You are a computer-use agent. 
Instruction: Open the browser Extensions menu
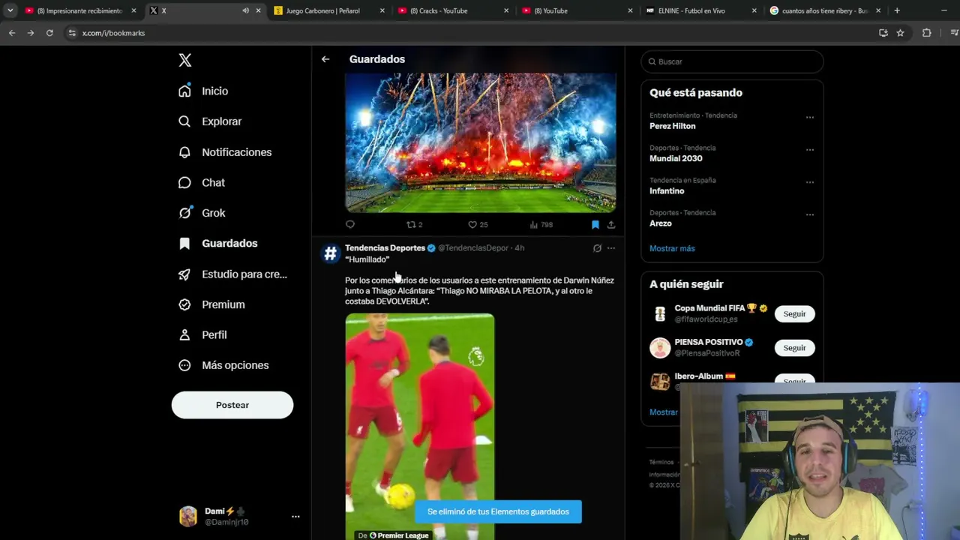(x=927, y=33)
